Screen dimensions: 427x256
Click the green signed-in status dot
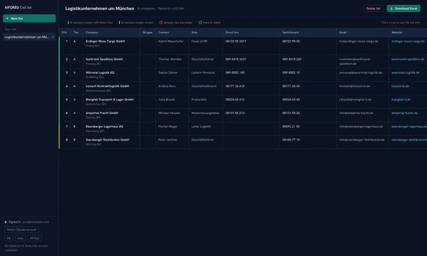[x=6, y=222]
